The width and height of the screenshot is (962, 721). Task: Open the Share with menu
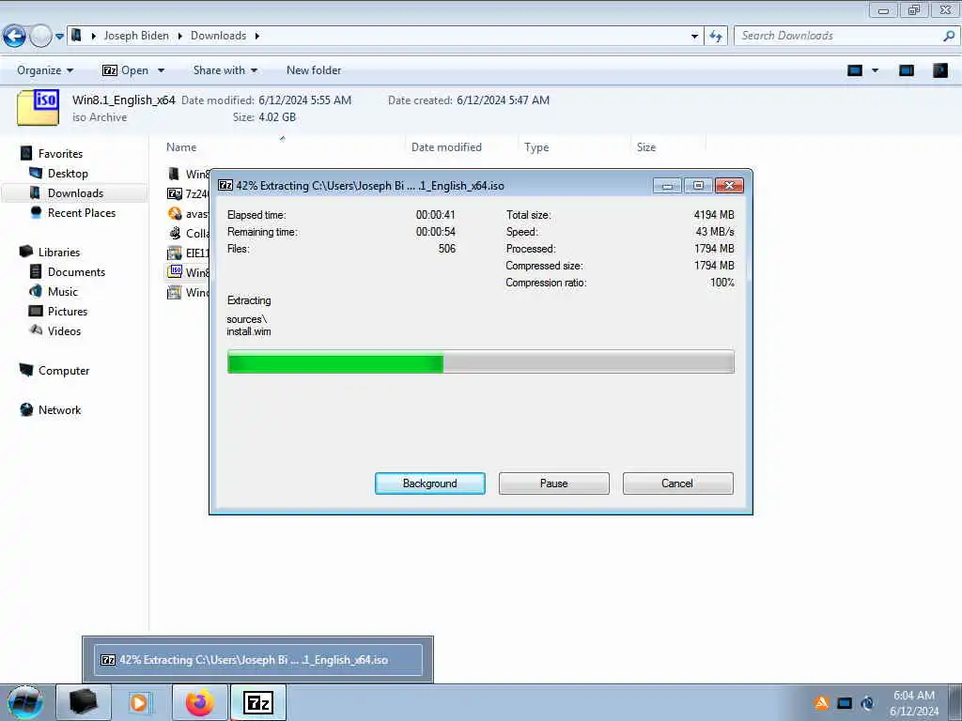[225, 69]
